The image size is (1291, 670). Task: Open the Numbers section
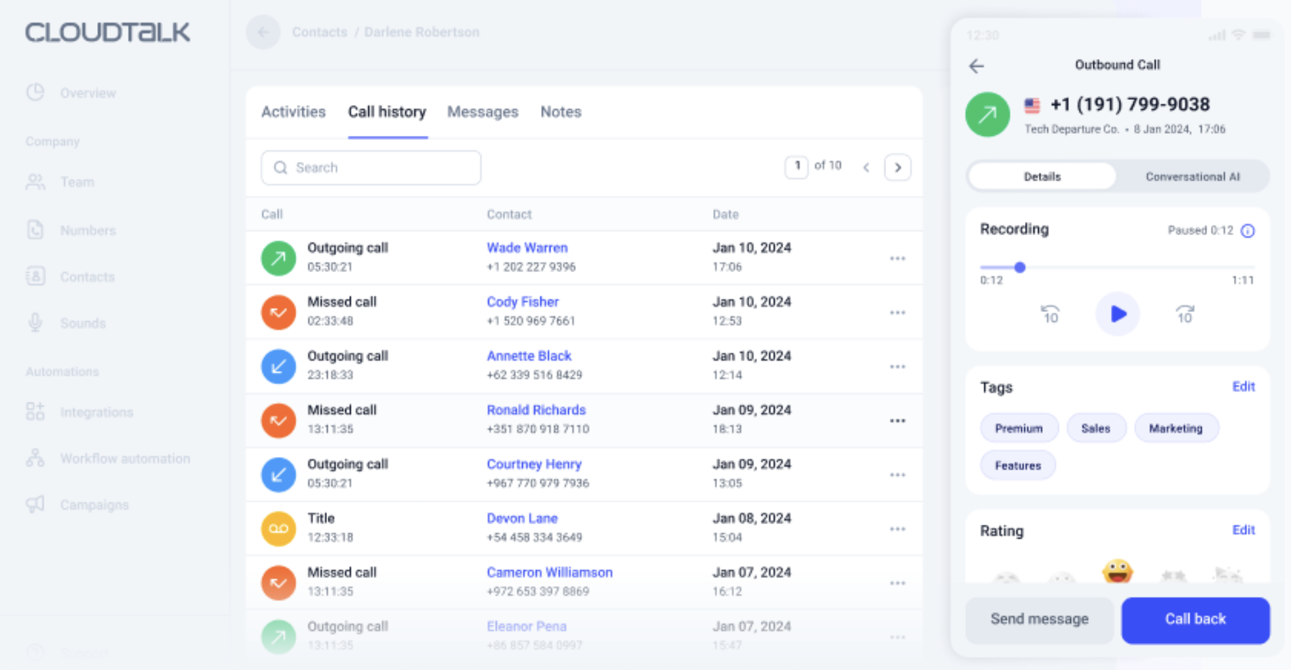pos(87,230)
